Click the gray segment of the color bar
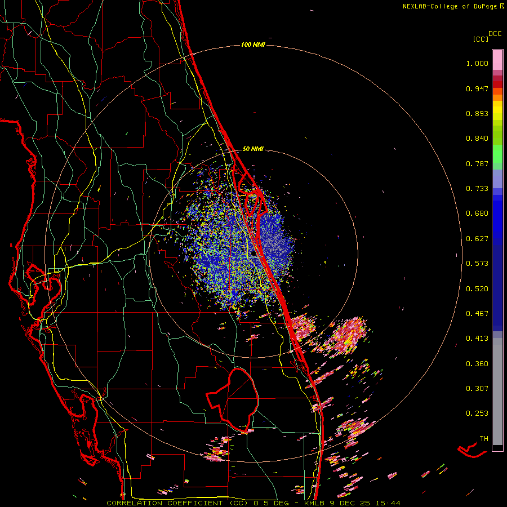 coord(497,392)
